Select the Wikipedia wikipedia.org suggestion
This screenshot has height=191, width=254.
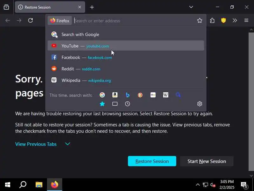pyautogui.click(x=126, y=80)
